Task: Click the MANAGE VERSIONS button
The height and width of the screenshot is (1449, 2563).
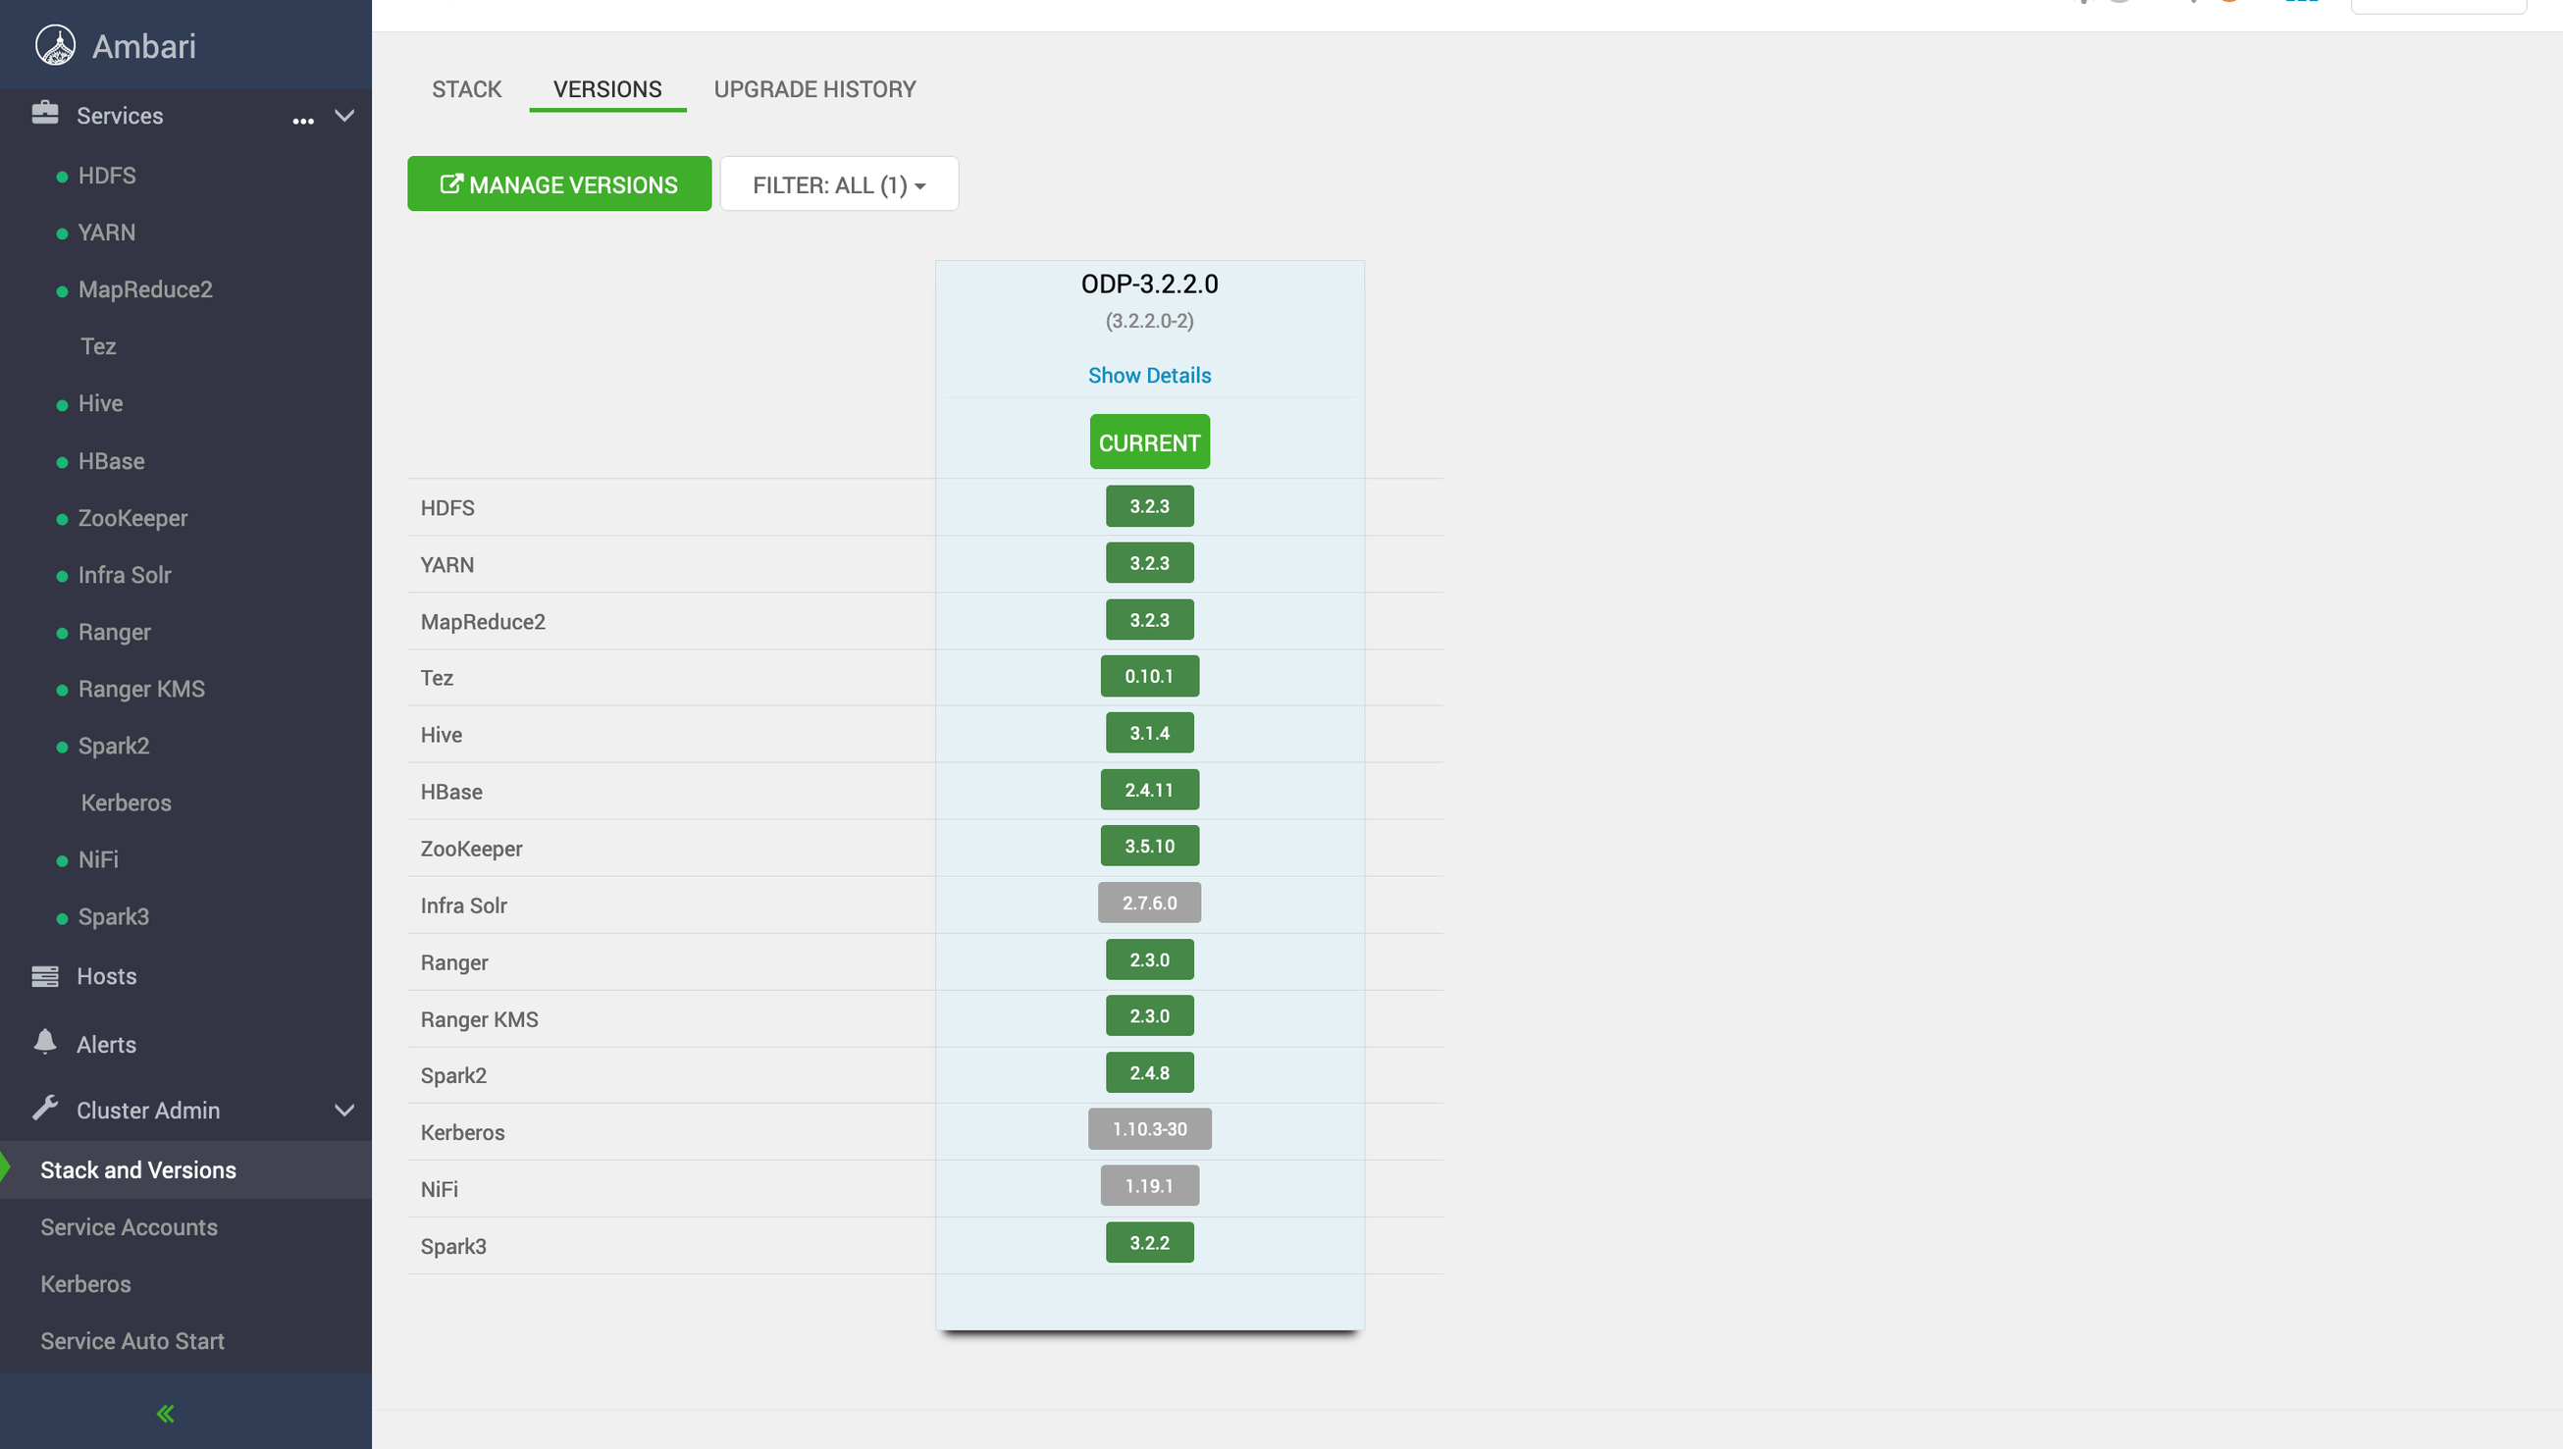Action: [x=559, y=184]
